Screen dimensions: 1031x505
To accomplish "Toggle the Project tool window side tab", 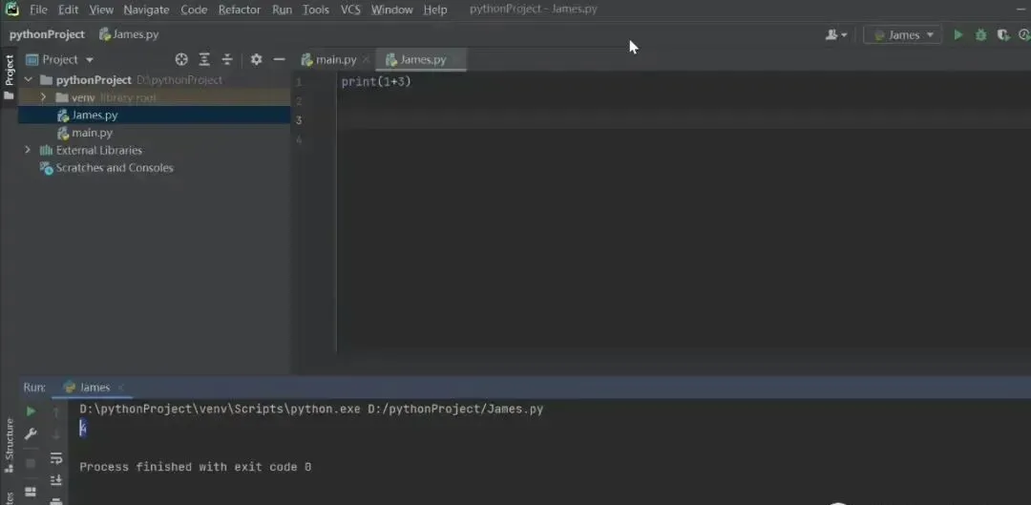I will pyautogui.click(x=10, y=77).
